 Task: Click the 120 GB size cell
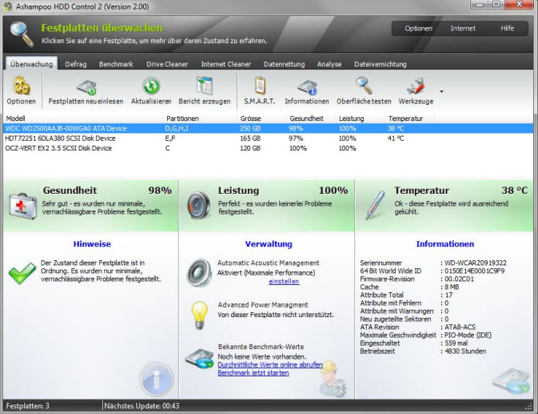click(250, 148)
